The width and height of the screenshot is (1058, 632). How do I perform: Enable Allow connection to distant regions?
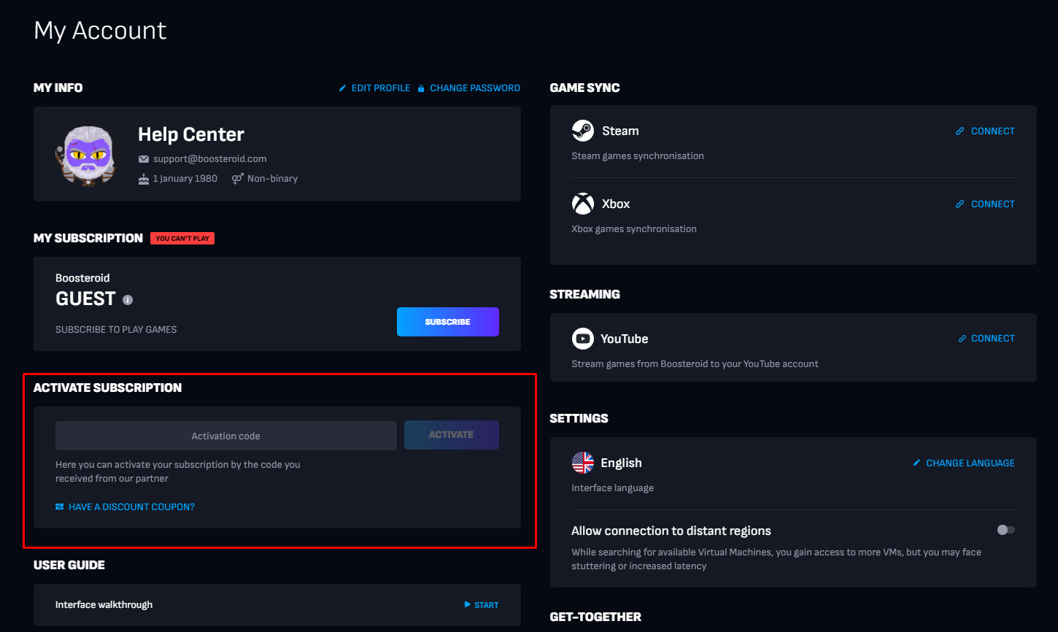[x=1005, y=530]
